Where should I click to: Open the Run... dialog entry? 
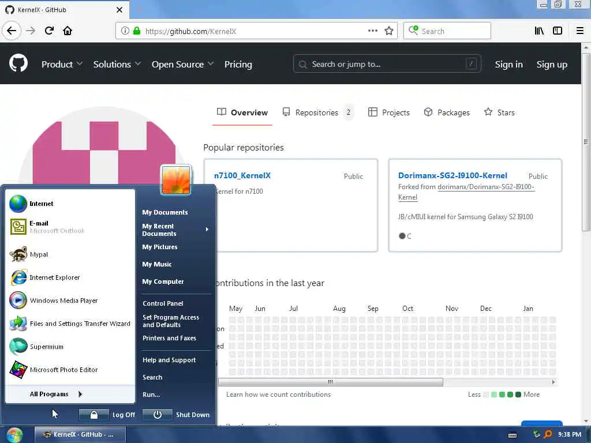(151, 395)
